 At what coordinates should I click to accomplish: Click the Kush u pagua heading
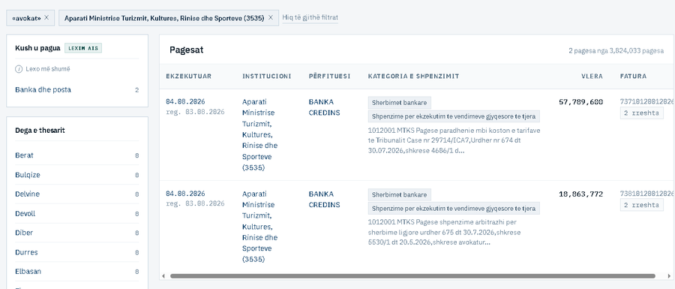(37, 48)
